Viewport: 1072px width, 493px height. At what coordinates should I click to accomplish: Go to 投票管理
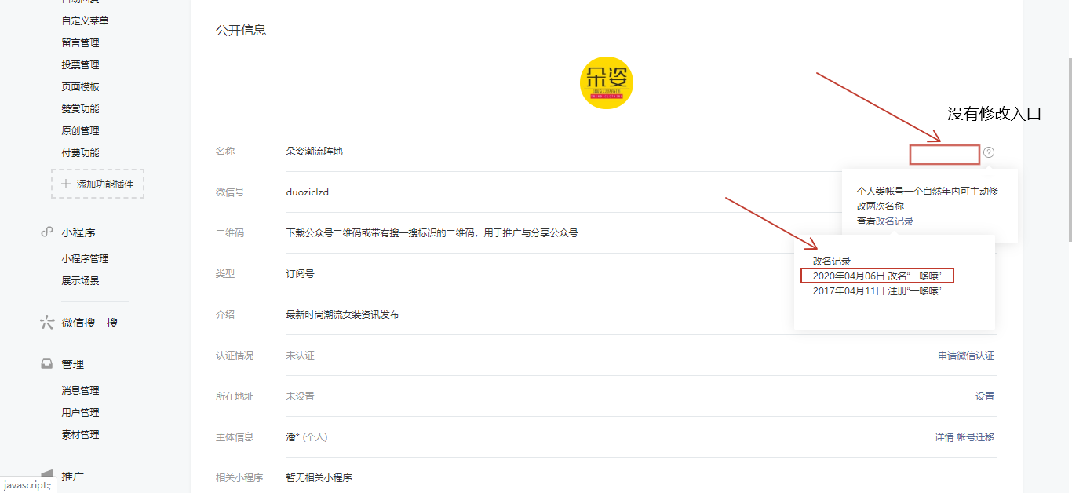coord(80,64)
